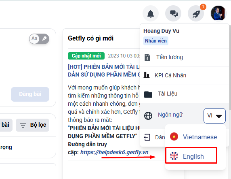The width and height of the screenshot is (231, 179).
Task: Click the Nhân viên role badge
Action: 156,41
